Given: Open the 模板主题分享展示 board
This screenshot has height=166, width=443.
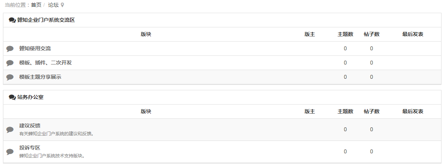Looking at the screenshot, I should 40,77.
